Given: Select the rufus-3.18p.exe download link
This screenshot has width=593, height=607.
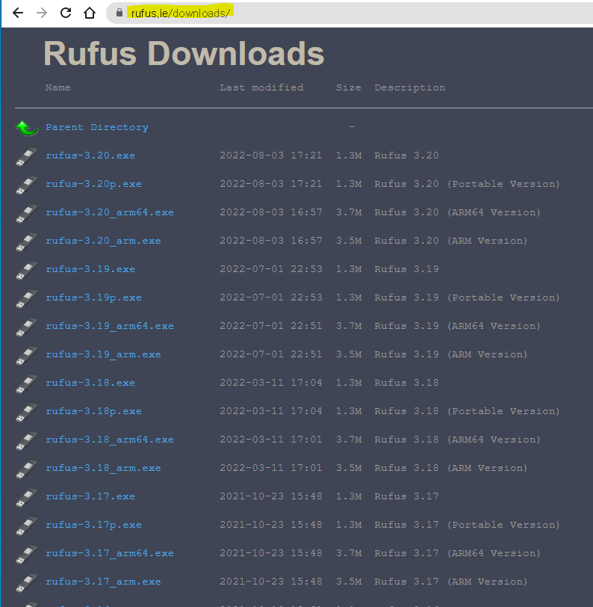Looking at the screenshot, I should click(x=93, y=411).
